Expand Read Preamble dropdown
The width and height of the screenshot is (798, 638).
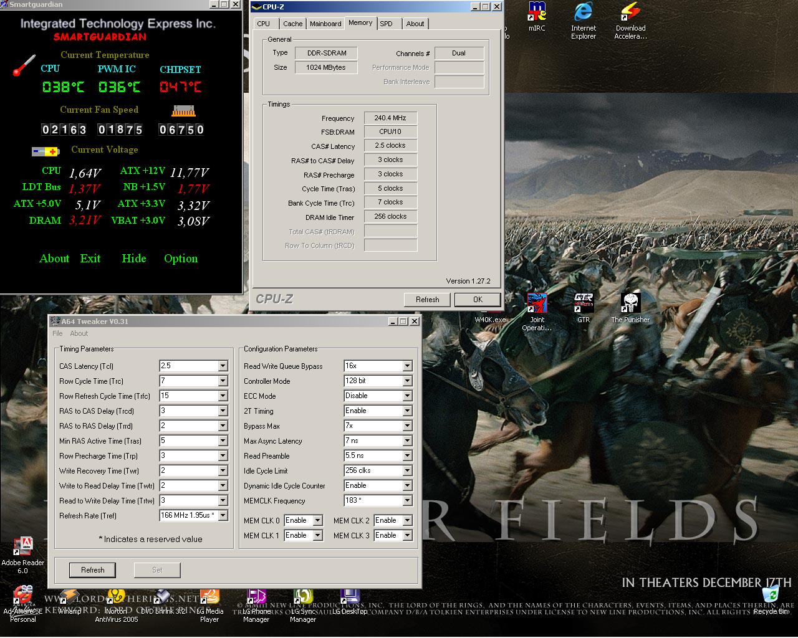pyautogui.click(x=407, y=455)
